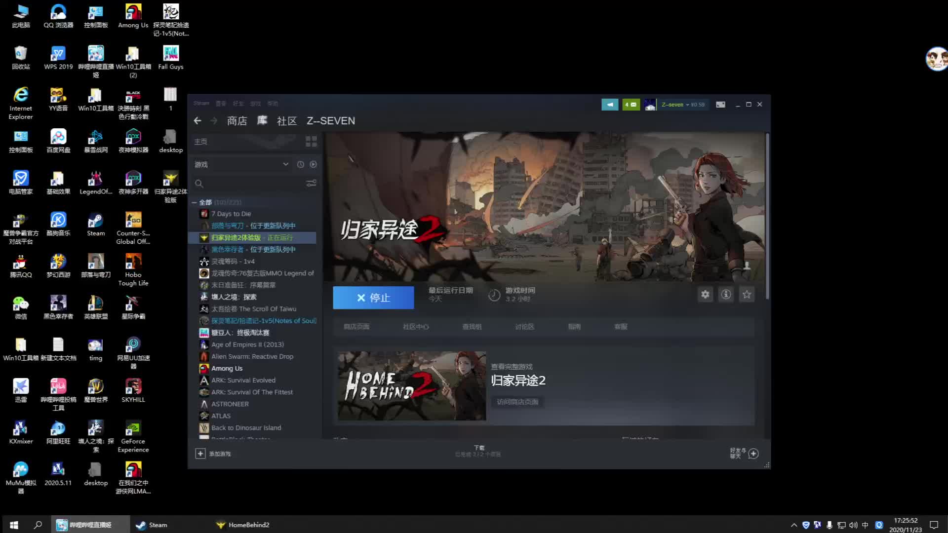This screenshot has width=948, height=533.
Task: Open Among Us desktop shortcut
Action: point(133,16)
